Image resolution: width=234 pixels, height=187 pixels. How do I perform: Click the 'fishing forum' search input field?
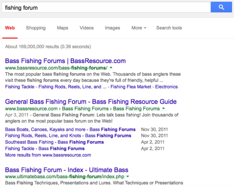pos(106,7)
